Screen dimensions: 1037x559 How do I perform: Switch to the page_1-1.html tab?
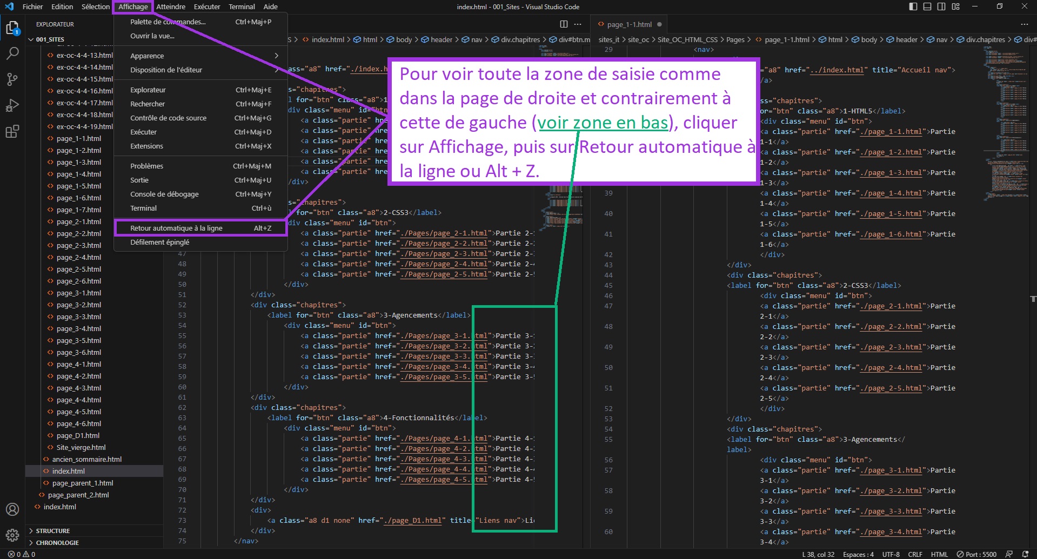click(629, 24)
